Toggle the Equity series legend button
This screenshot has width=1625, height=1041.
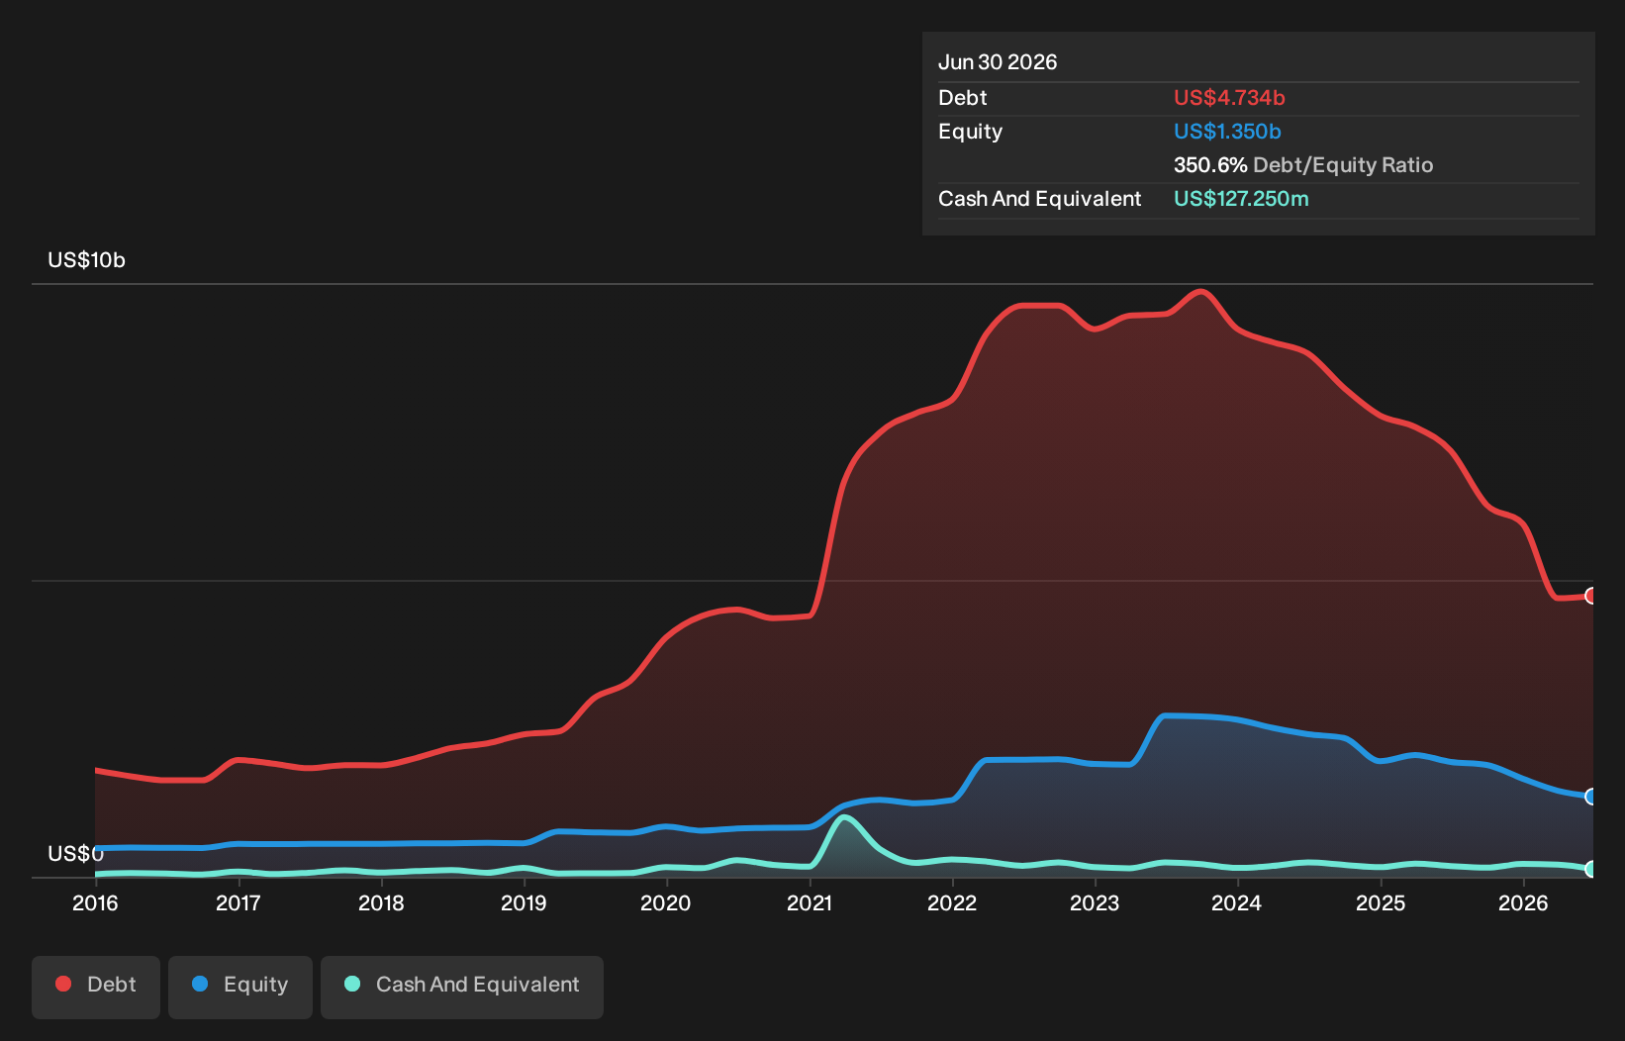[240, 987]
